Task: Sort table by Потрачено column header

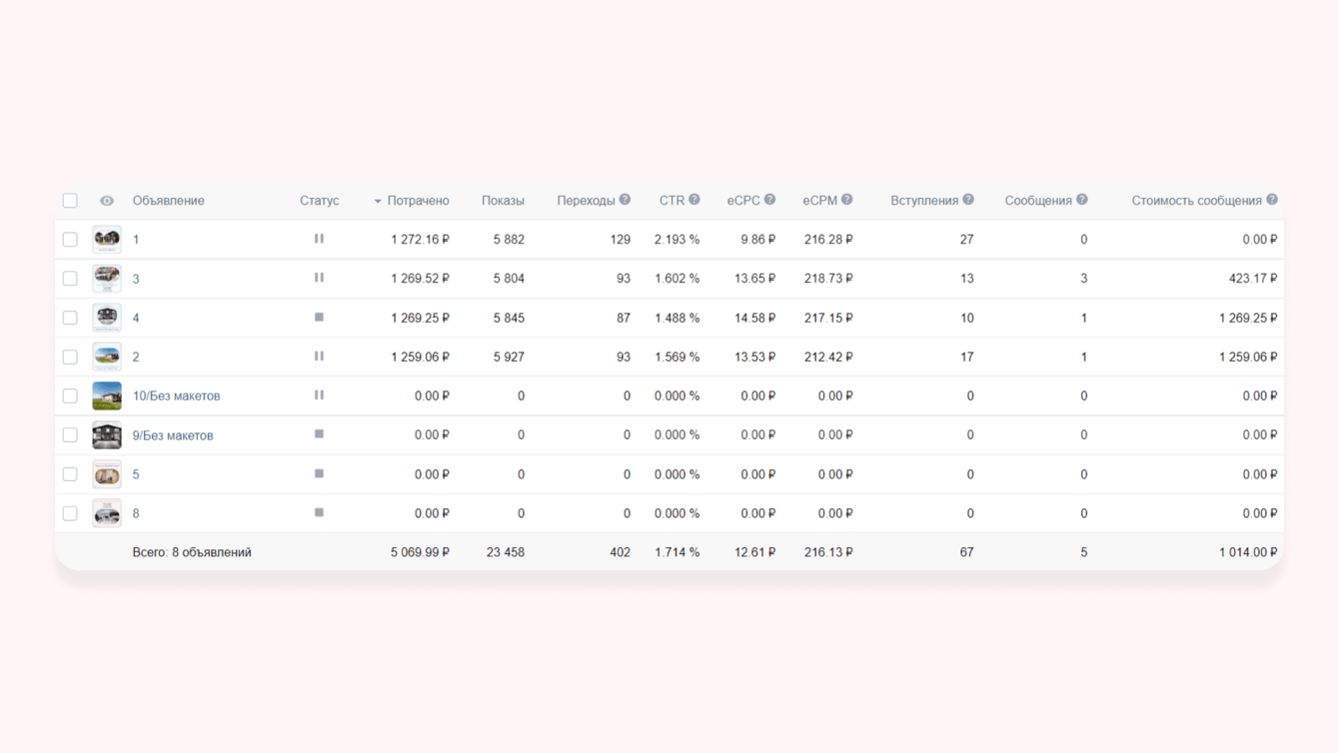Action: click(418, 201)
